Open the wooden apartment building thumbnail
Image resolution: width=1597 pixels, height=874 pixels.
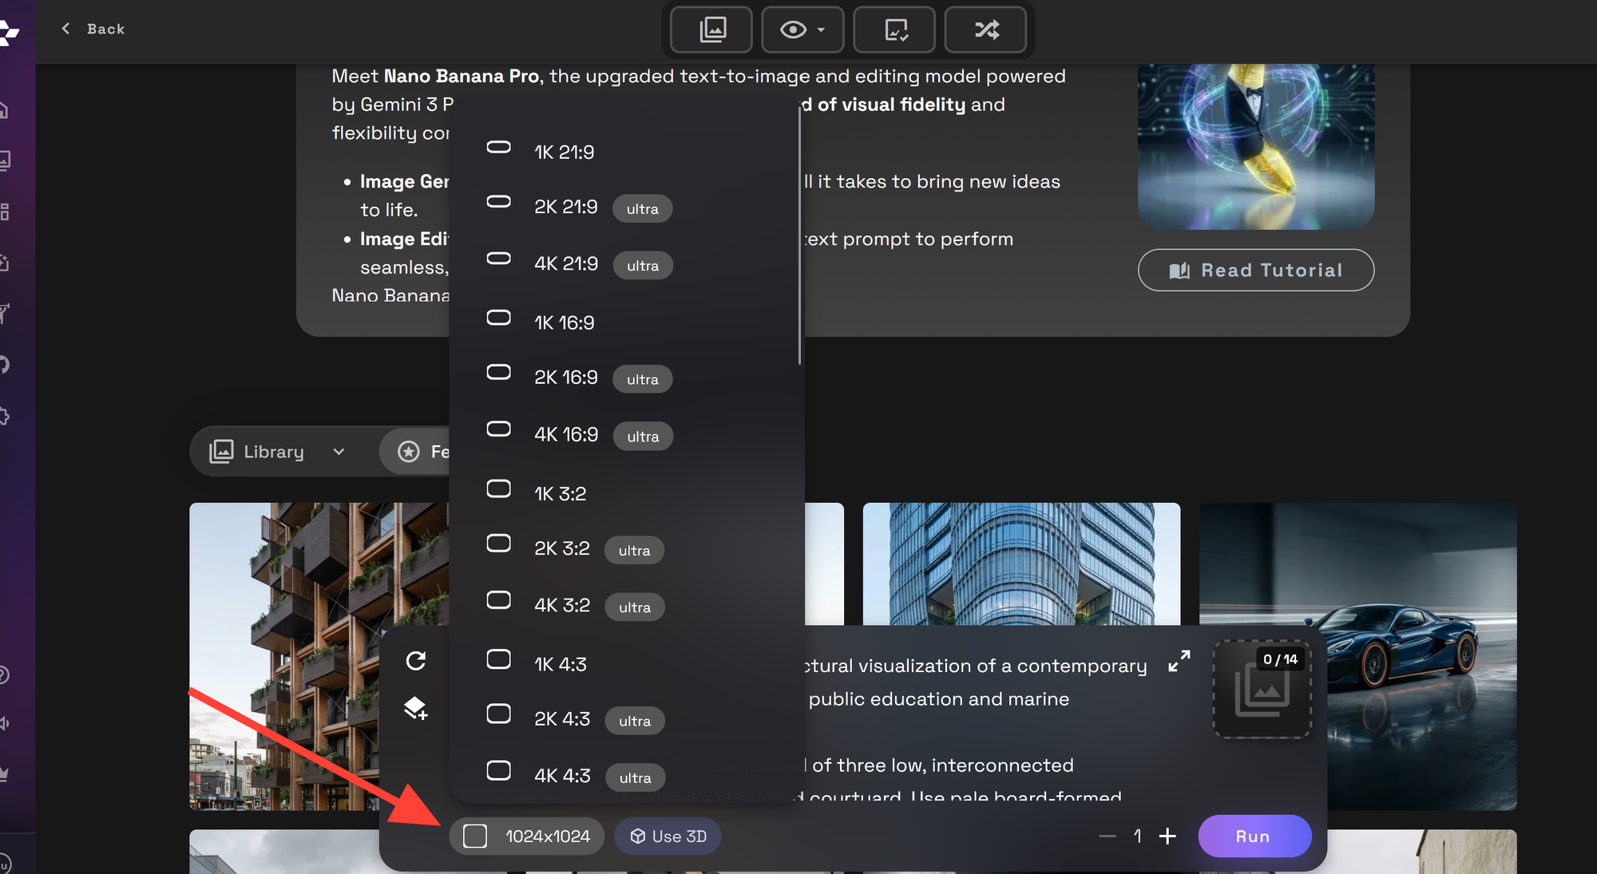tap(319, 656)
